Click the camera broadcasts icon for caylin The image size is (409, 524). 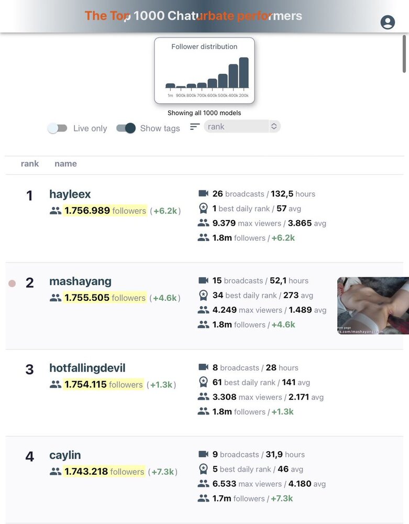point(203,454)
